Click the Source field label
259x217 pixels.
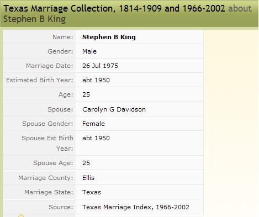61,207
